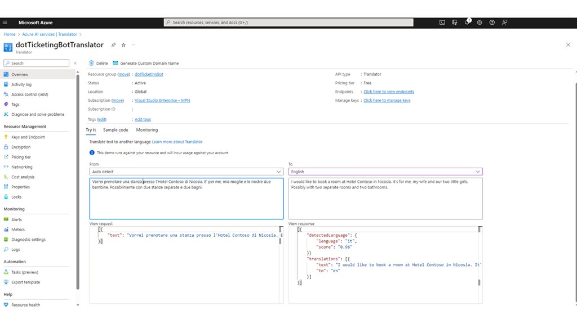Switch to the Monitoring tab
The width and height of the screenshot is (577, 324).
(x=147, y=130)
